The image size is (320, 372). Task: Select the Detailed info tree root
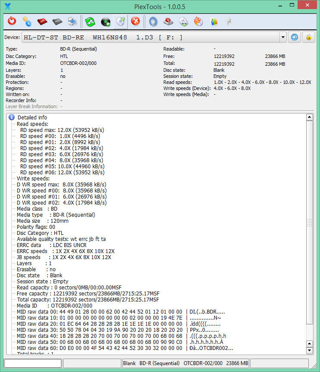pos(32,117)
